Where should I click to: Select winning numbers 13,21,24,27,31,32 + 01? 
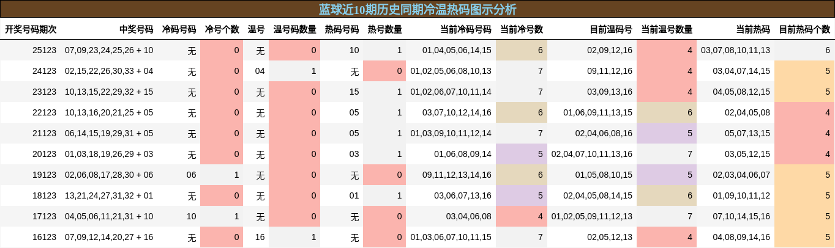109,195
